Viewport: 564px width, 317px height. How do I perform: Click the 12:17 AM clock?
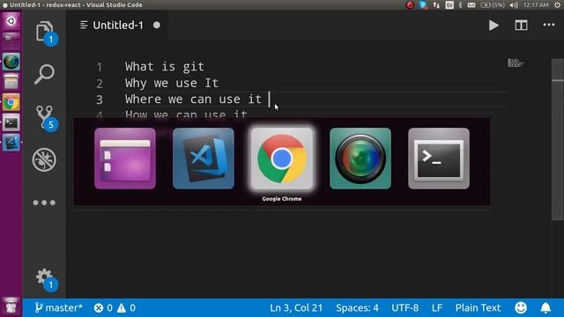click(x=536, y=5)
